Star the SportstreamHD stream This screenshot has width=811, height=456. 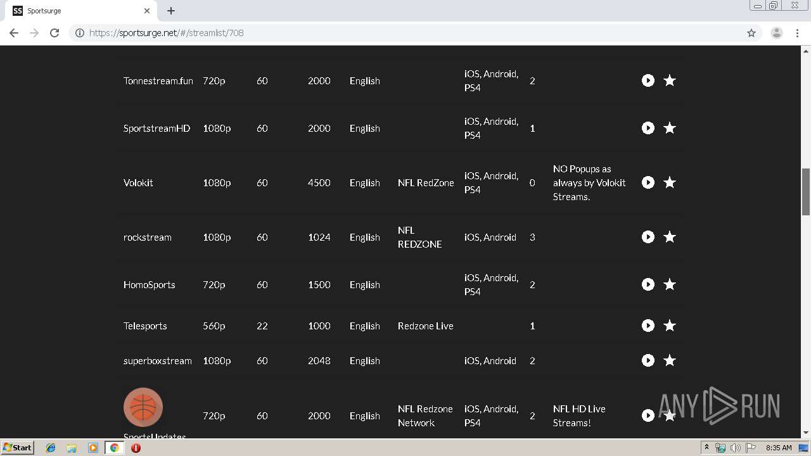(x=670, y=128)
